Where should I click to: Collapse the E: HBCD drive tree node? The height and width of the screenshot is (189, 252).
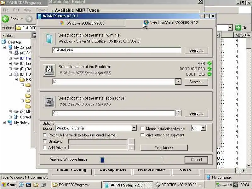(x=10, y=74)
